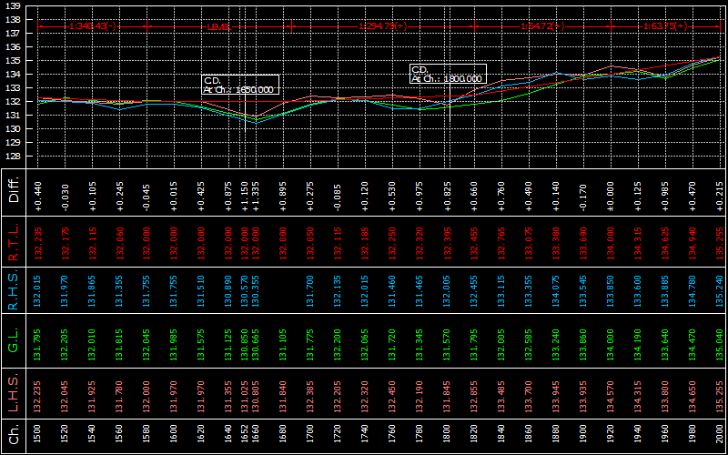Select R.T.L. value 132.175
This screenshot has height=455, width=728.
65,243
